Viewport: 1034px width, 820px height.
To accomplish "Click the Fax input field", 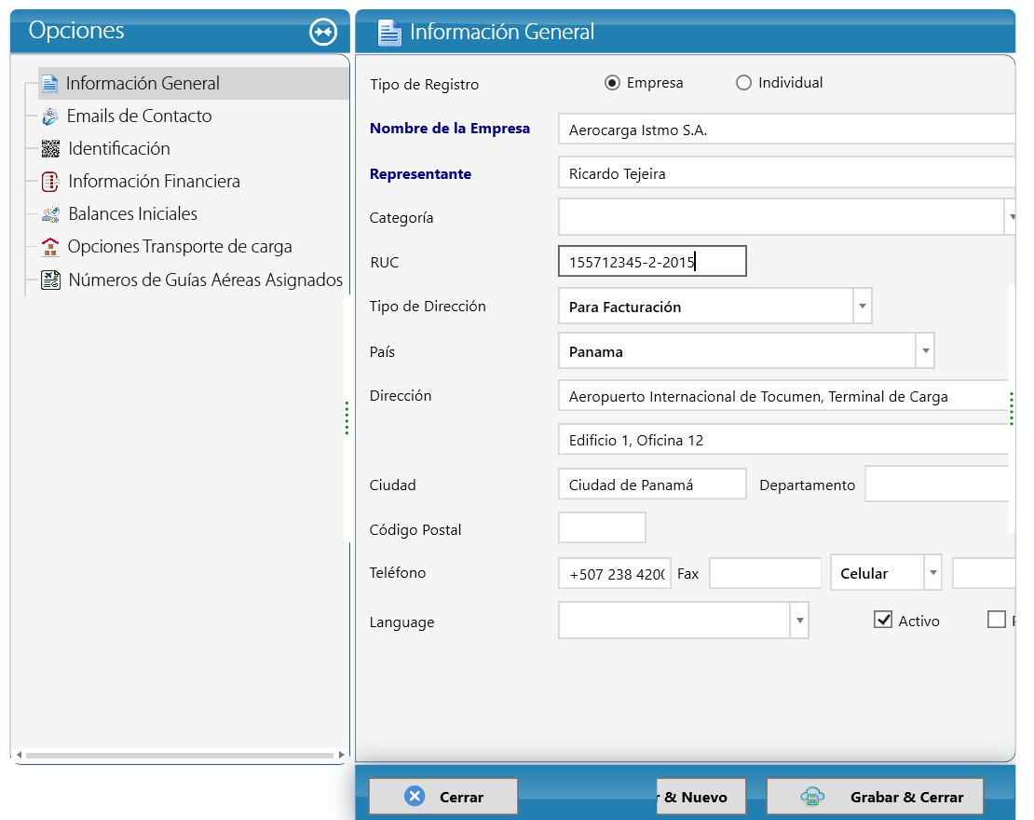I will [765, 573].
